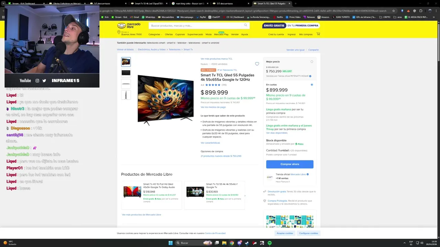Click Configurar cookies button
This screenshot has width=440, height=247.
coord(309,233)
